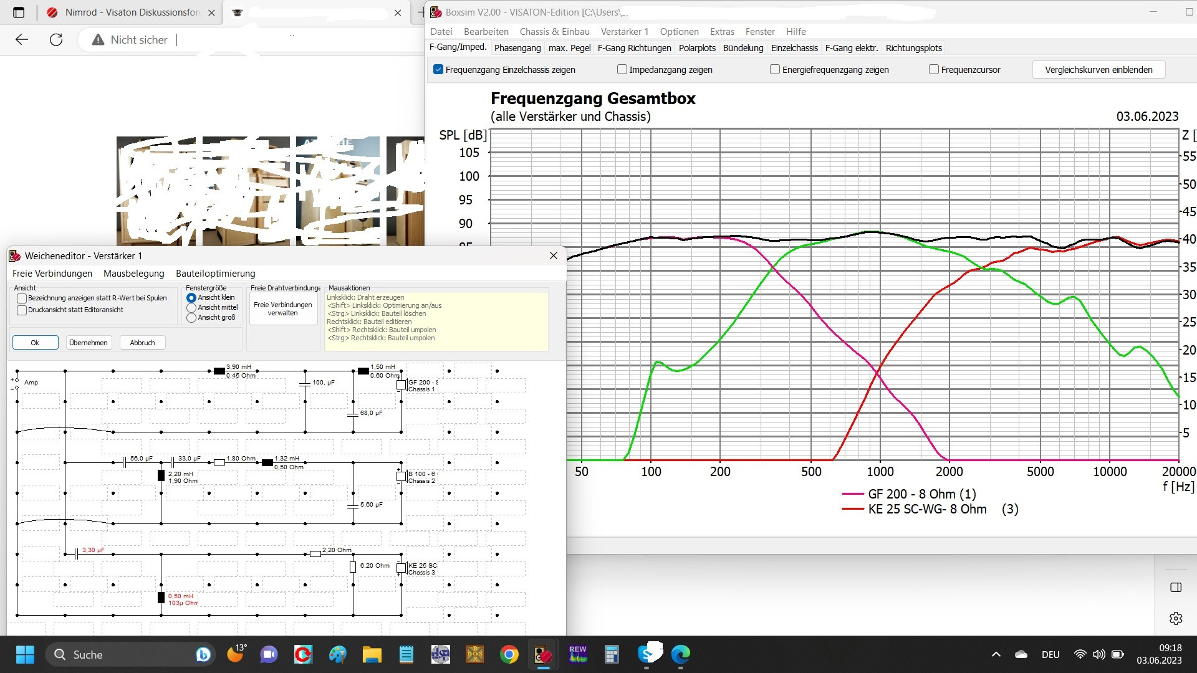
Task: Enable Druckansicht statt Editoransicht
Action: tap(22, 310)
